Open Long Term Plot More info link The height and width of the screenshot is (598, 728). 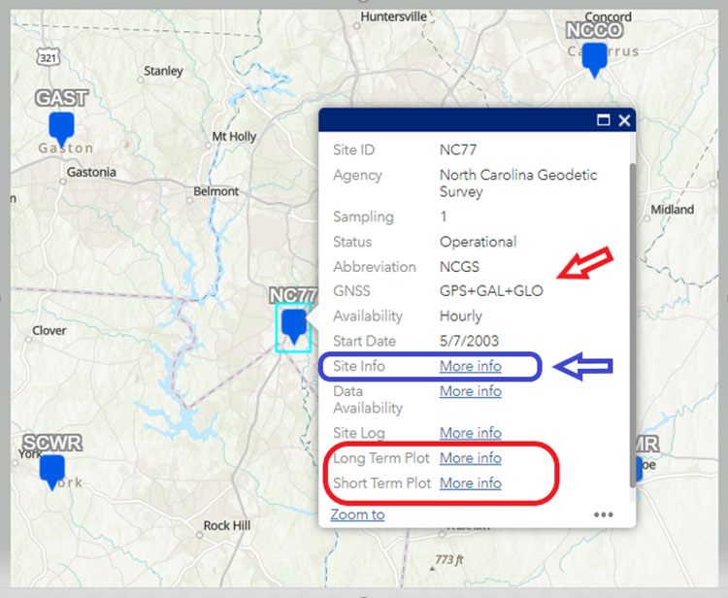pos(470,458)
